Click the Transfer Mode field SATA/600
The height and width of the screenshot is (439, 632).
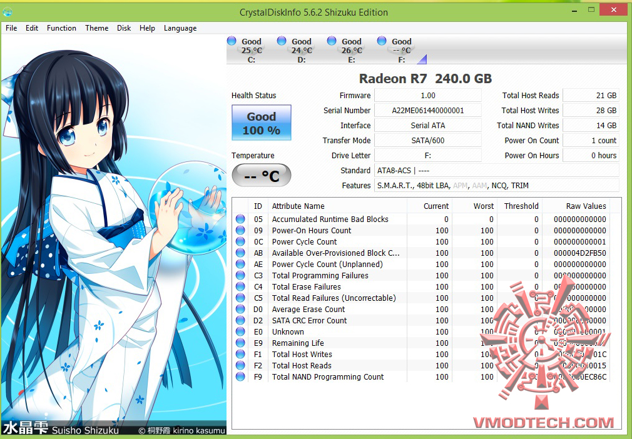[427, 140]
